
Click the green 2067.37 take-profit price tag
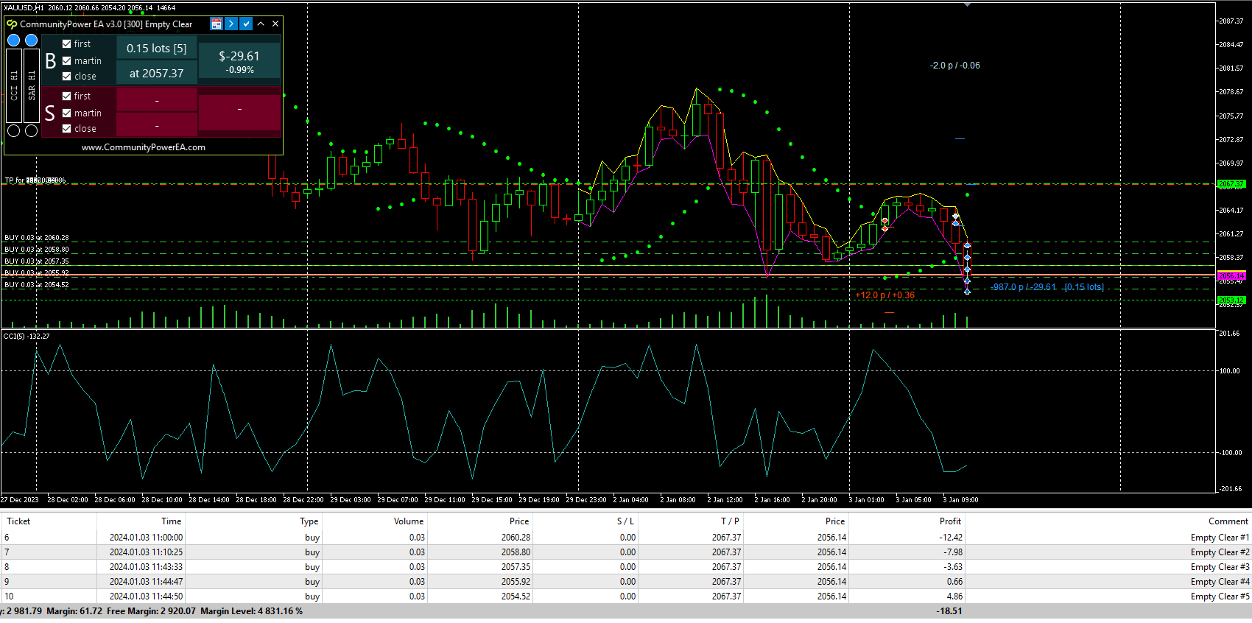pyautogui.click(x=1231, y=184)
